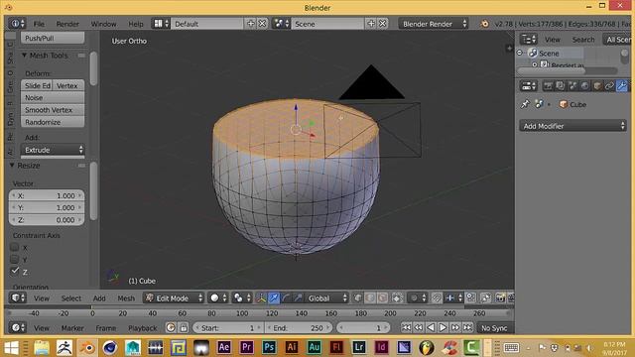Click the Smooth Vertex button
635x357 pixels.
click(53, 110)
